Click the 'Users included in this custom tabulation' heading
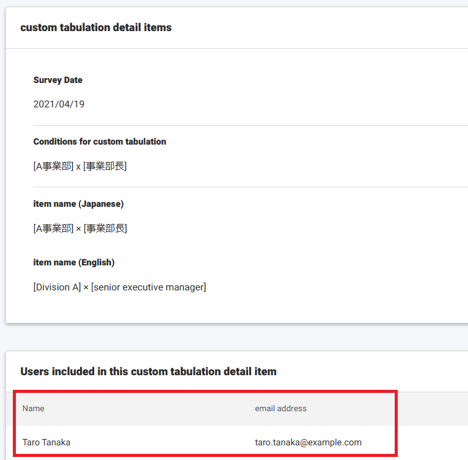The image size is (468, 460). 148,372
